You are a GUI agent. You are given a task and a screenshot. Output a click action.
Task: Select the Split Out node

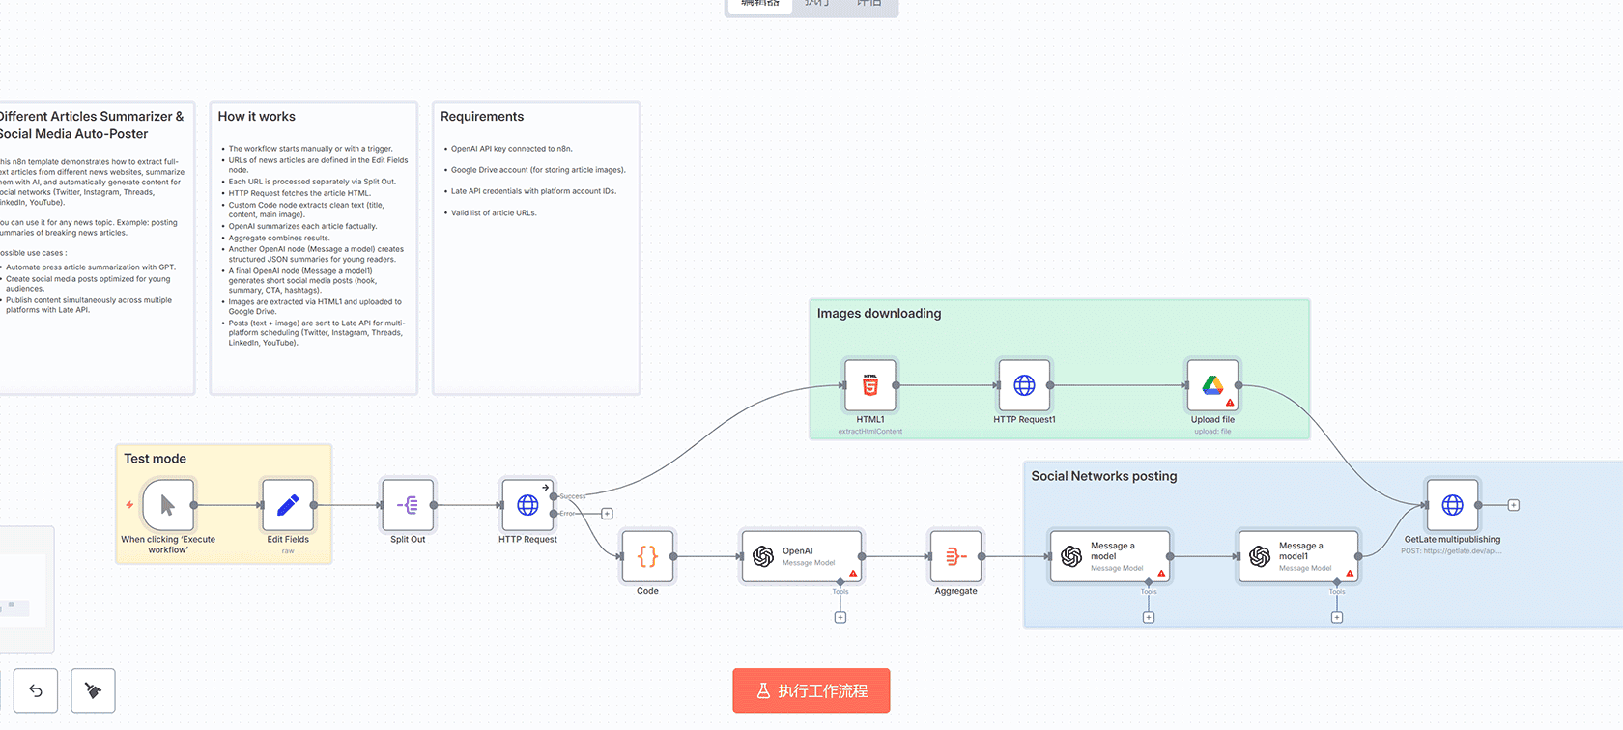408,505
